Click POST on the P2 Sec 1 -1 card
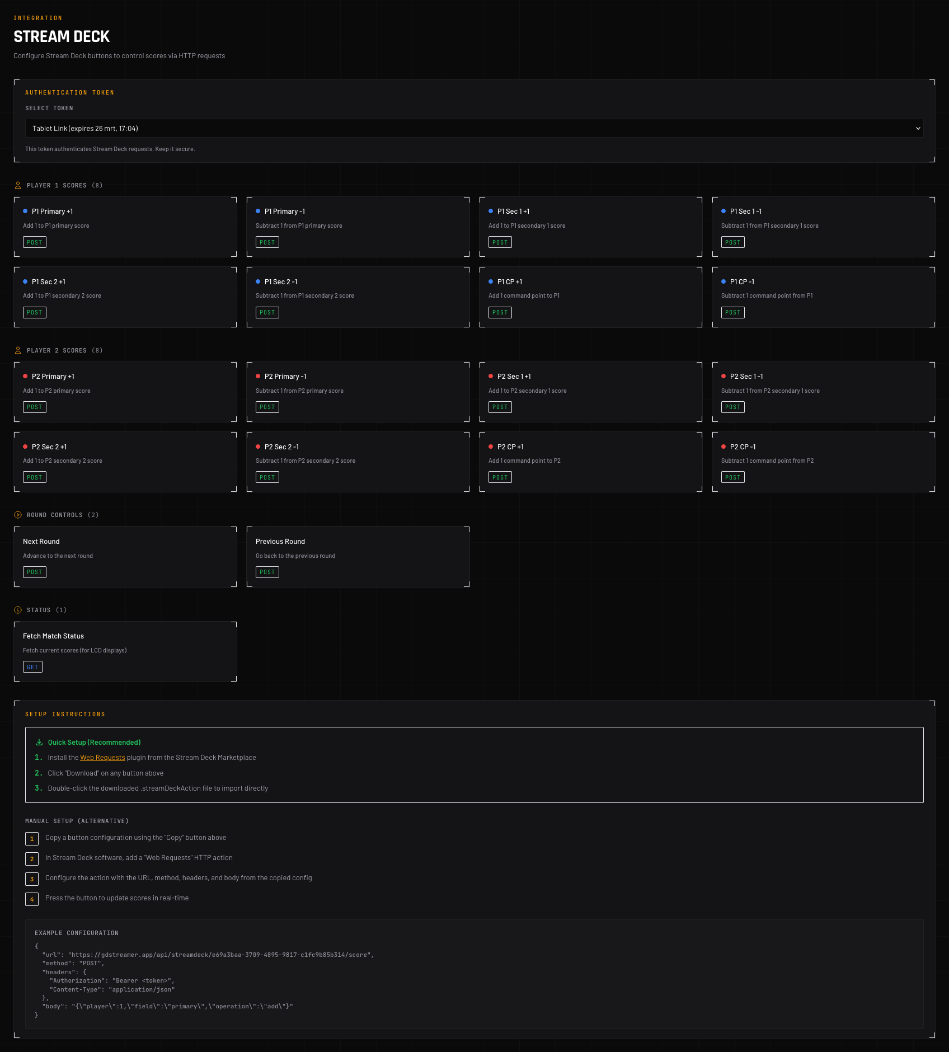 point(733,407)
